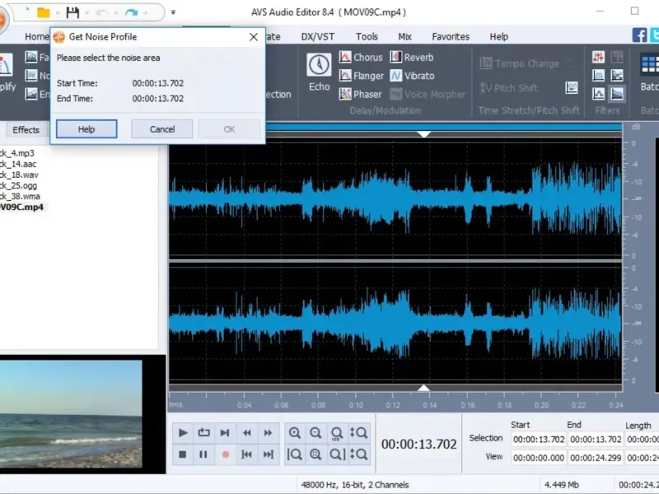Image resolution: width=659 pixels, height=494 pixels.
Task: Apply the Vibrato effect
Action: (411, 76)
